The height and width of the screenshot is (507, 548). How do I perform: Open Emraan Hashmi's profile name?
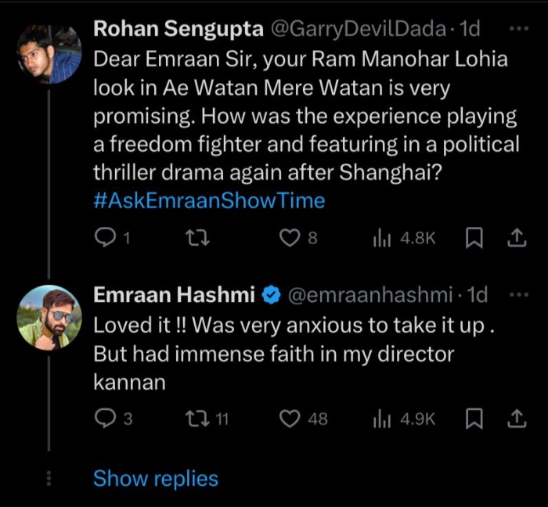tap(174, 295)
